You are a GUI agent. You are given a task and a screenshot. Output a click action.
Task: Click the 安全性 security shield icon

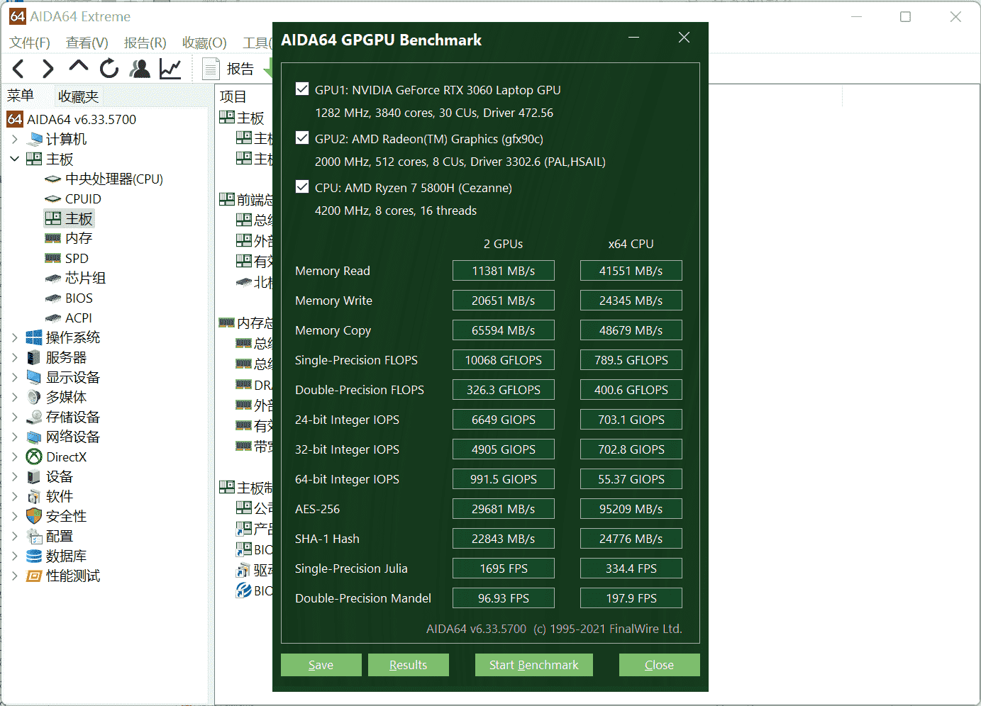[34, 516]
